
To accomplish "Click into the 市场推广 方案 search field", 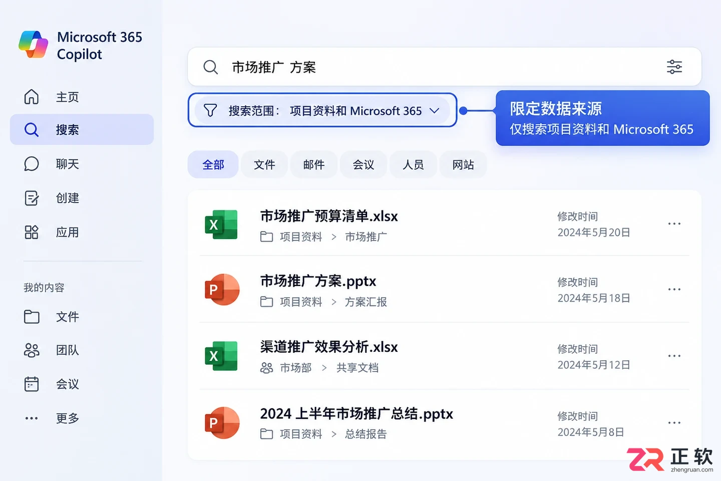I will 445,67.
